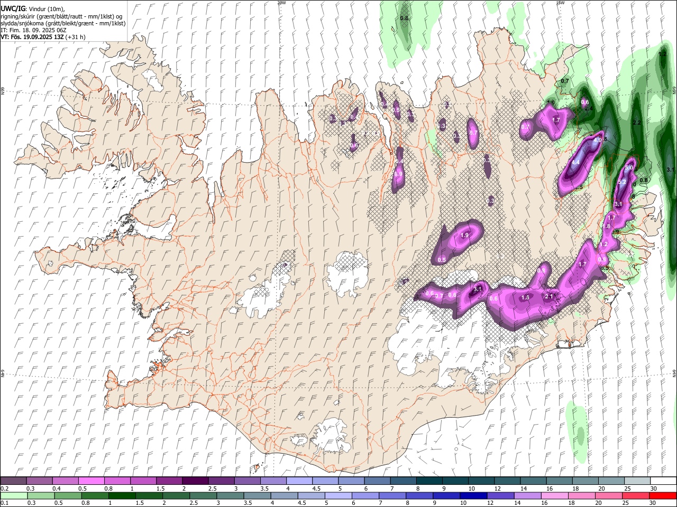The image size is (677, 507).
Task: Click the '5.0' snowfall value label
Action: (629, 168)
